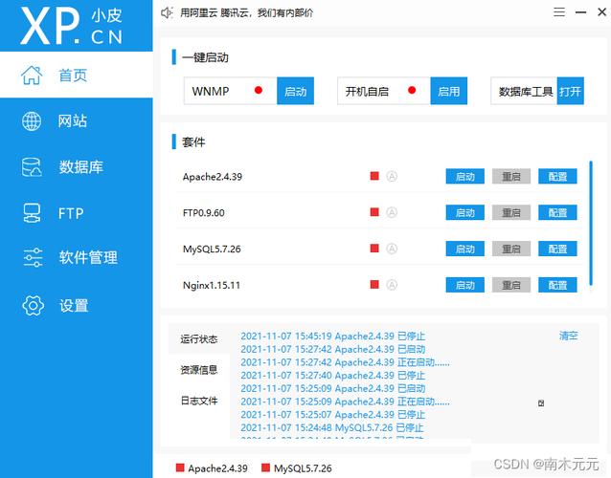The width and height of the screenshot is (611, 478).
Task: Switch to the 资源信息 tab
Action: click(x=199, y=369)
